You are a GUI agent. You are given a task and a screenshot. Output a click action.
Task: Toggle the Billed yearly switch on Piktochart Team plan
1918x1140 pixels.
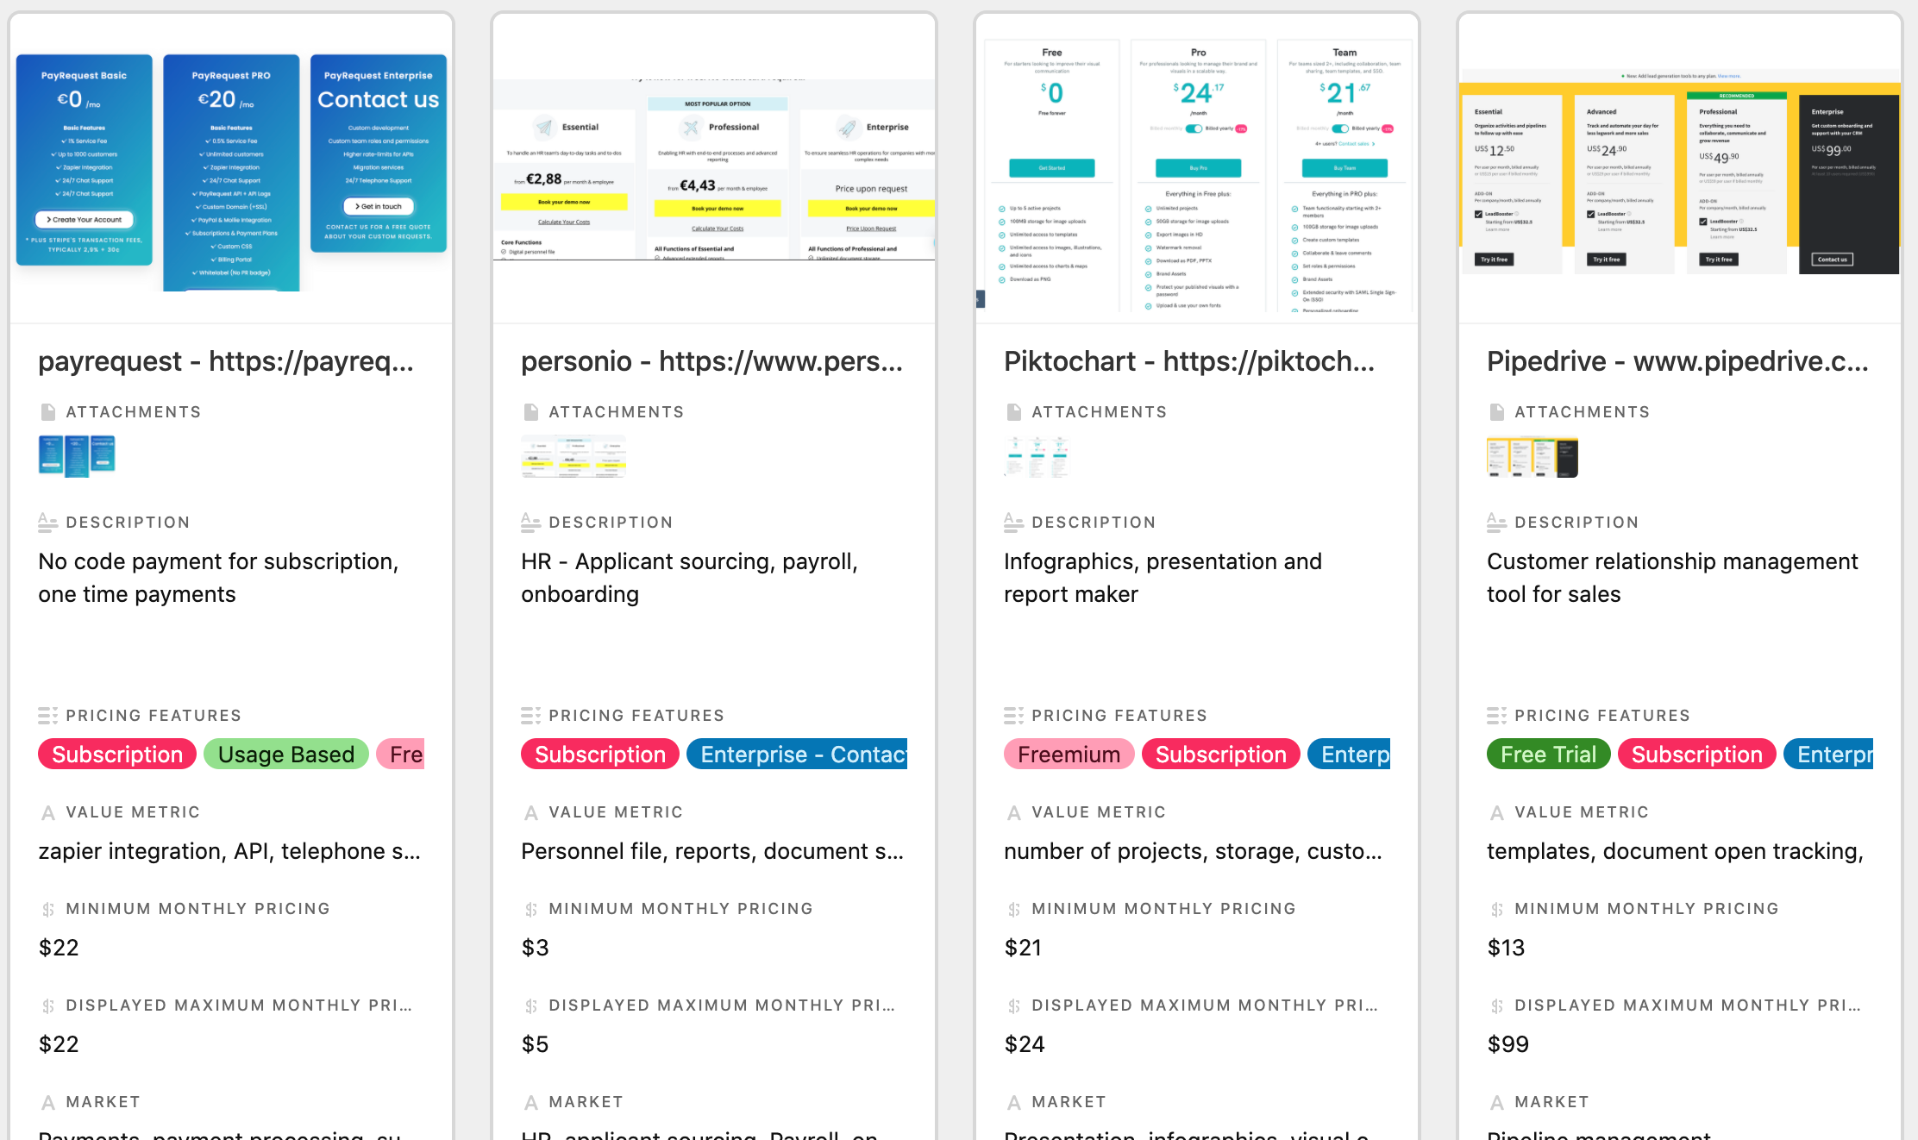coord(1340,128)
